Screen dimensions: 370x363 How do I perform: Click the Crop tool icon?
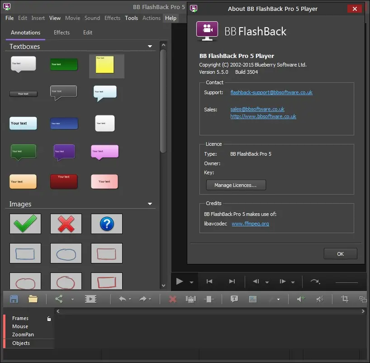tap(345, 299)
